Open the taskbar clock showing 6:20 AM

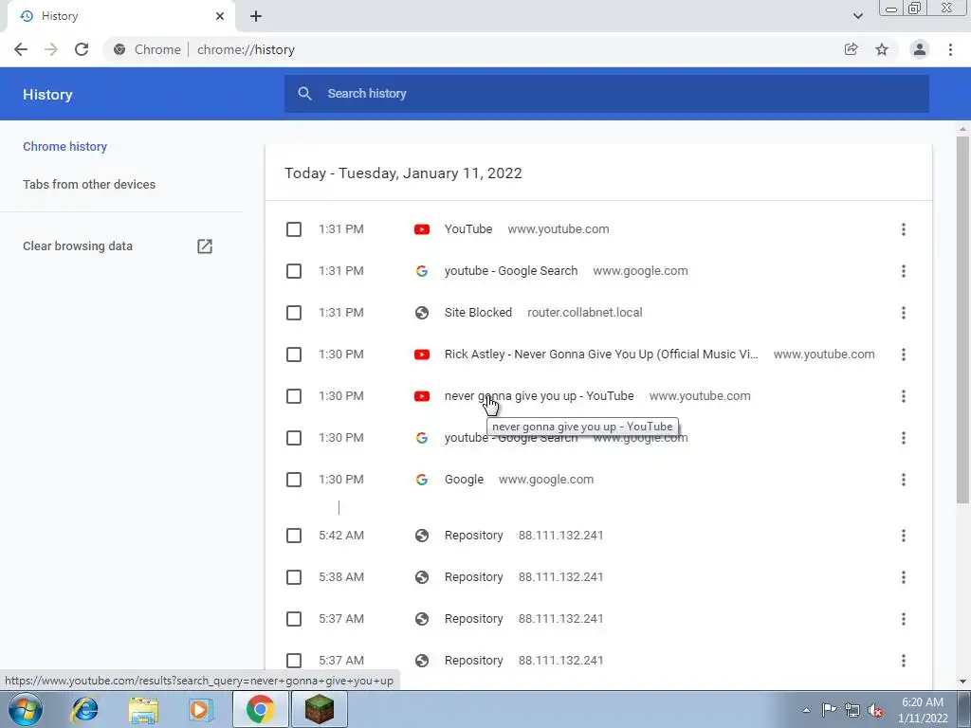923,710
